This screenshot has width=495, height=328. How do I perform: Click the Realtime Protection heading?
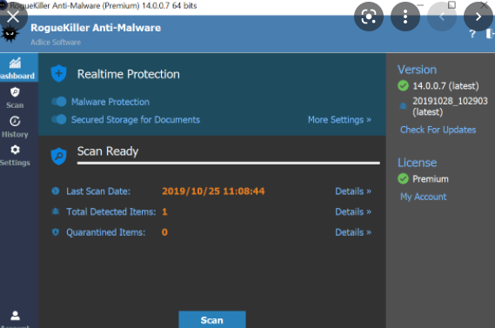[129, 74]
